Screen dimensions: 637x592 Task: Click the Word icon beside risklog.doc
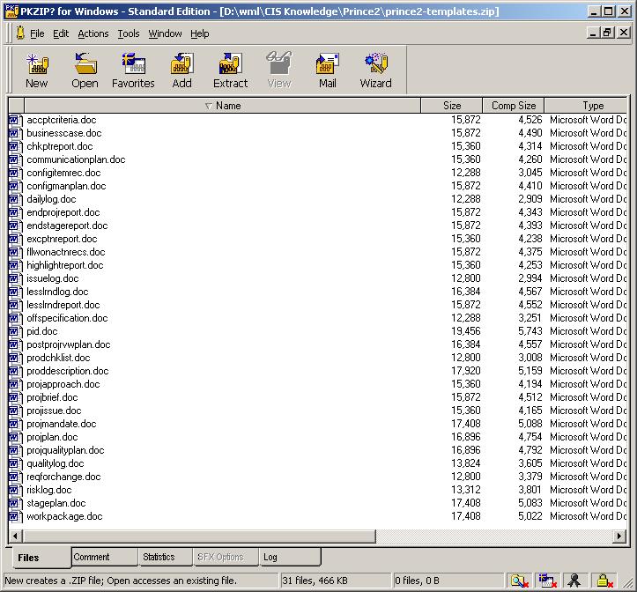pos(15,490)
